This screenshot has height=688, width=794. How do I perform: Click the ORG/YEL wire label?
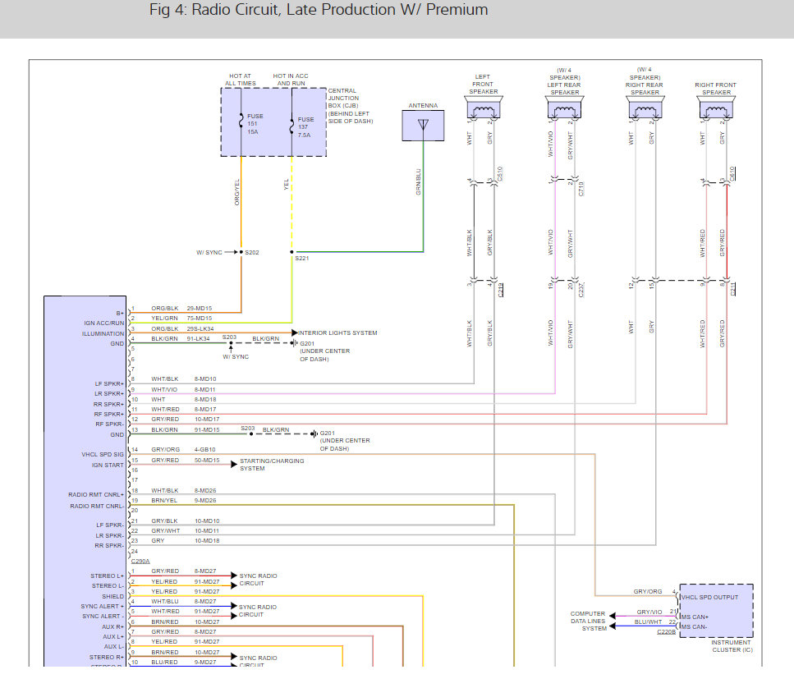coord(237,192)
